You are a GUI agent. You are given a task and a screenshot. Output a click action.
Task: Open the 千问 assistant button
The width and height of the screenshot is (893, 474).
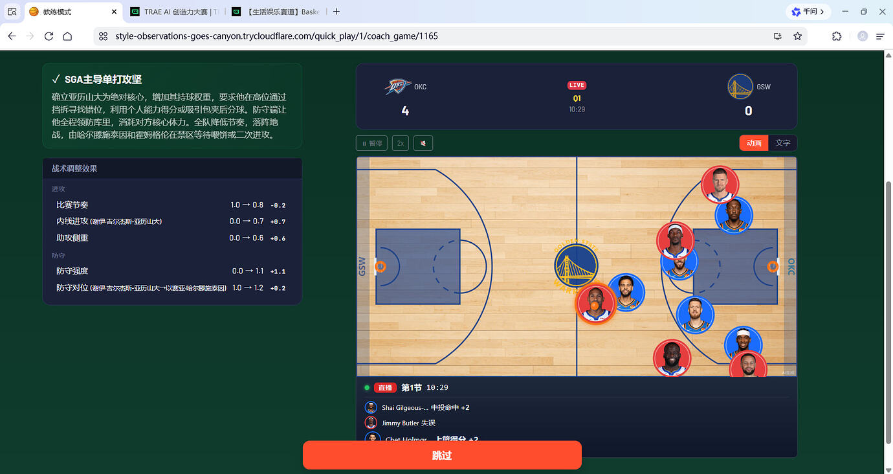[808, 12]
